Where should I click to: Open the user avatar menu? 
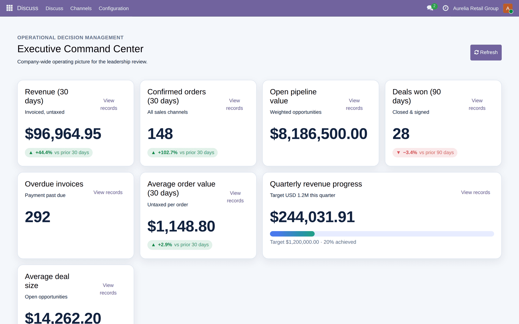(x=508, y=8)
